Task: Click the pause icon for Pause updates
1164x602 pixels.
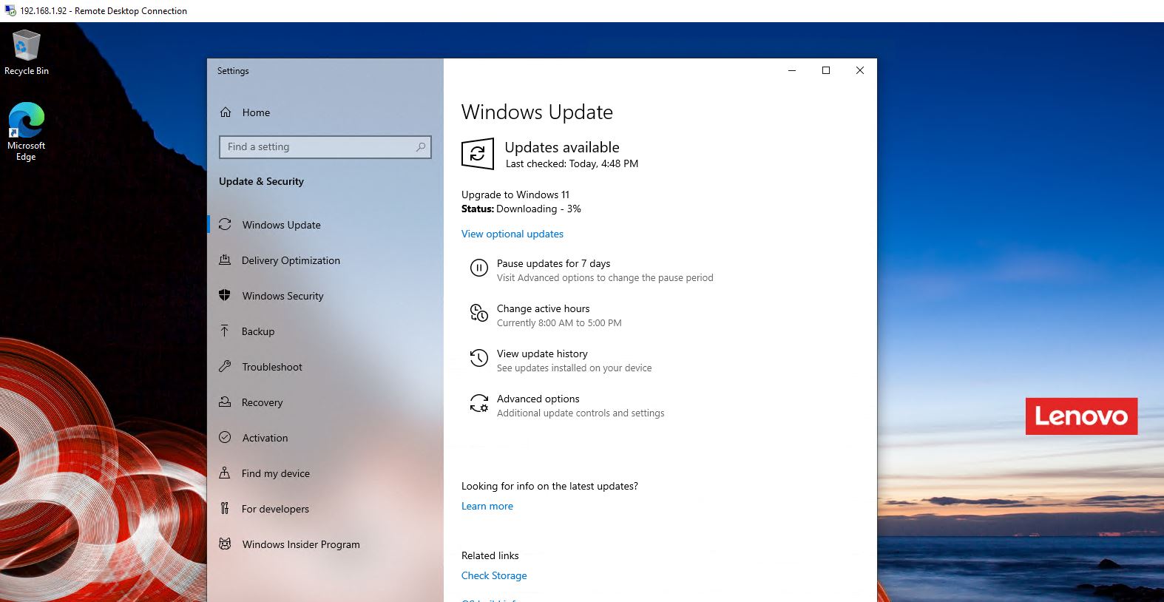Action: 479,268
